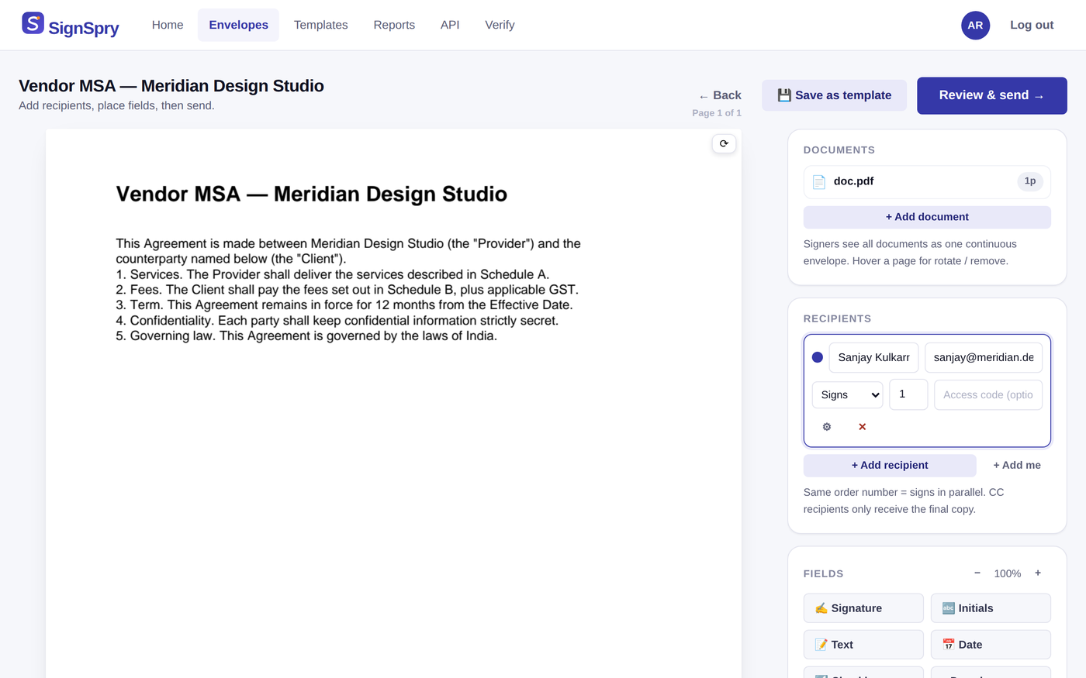
Task: Open the Envelopes tab
Action: [x=238, y=25]
